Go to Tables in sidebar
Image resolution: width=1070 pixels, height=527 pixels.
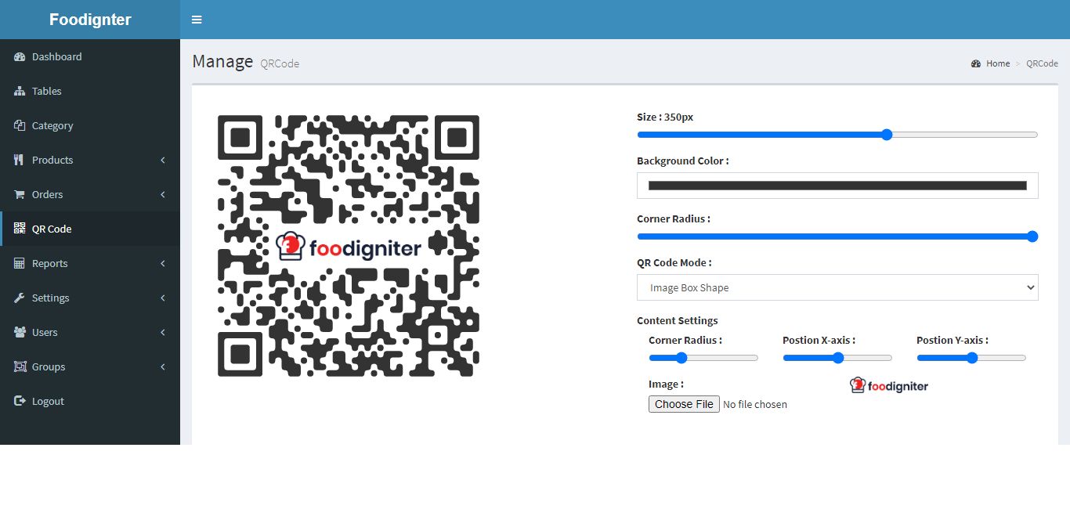point(90,91)
